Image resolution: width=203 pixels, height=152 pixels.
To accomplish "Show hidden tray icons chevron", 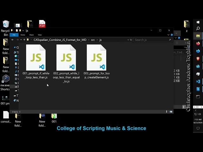I will point(196,110).
